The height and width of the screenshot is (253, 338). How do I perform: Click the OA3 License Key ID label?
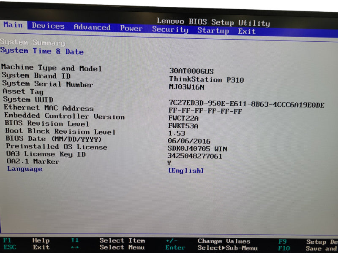coord(46,154)
